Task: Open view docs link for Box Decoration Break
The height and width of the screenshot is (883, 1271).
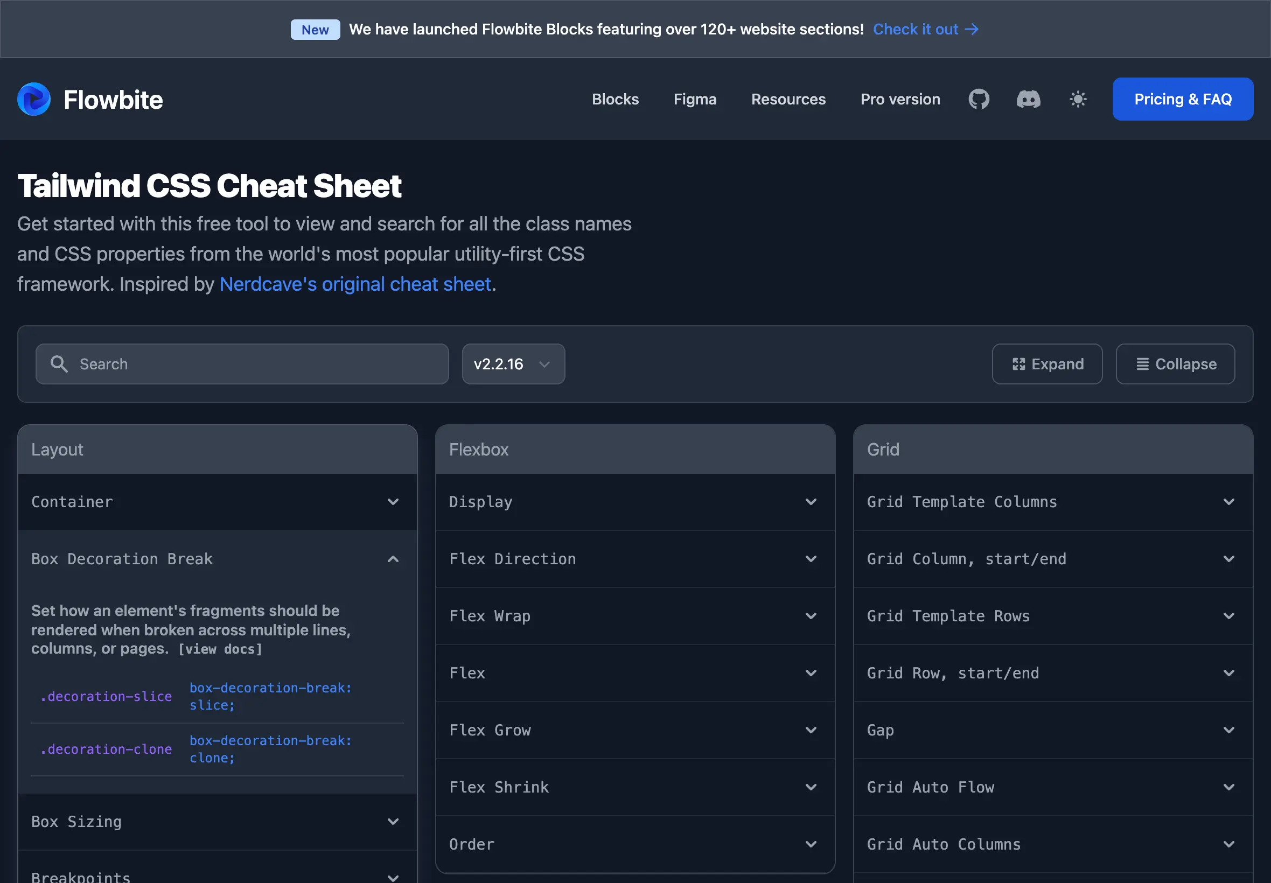Action: [220, 649]
